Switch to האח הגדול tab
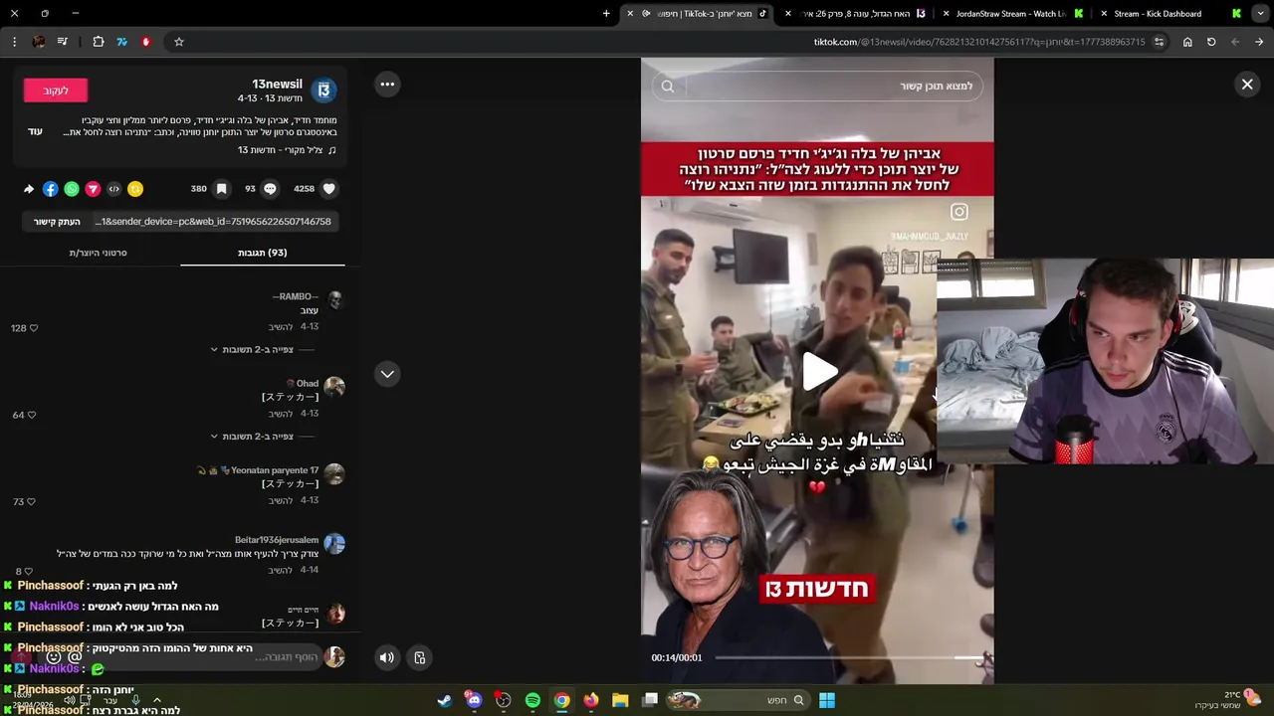The image size is (1274, 716). tap(856, 14)
